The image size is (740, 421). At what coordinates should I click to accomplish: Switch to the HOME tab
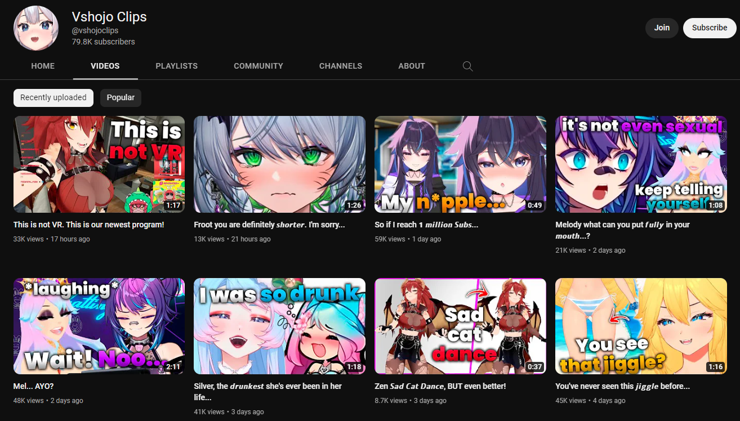(43, 66)
